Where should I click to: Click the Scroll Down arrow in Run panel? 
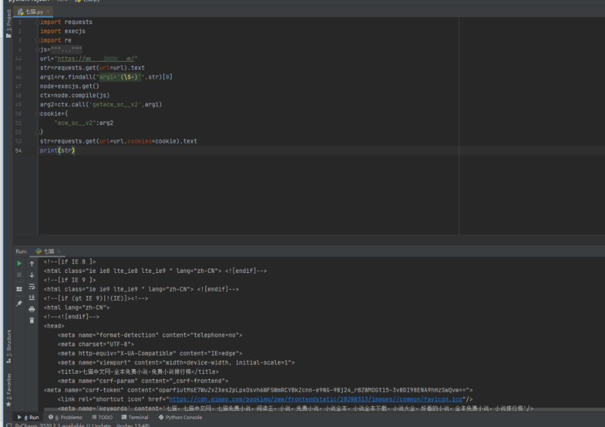tap(32, 274)
